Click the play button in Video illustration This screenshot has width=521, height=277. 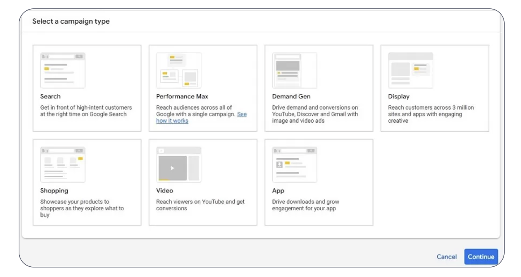tap(172, 168)
